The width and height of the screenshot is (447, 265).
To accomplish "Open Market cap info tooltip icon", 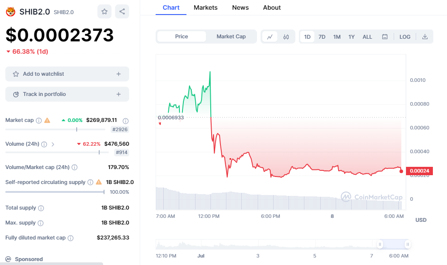I will click(39, 121).
